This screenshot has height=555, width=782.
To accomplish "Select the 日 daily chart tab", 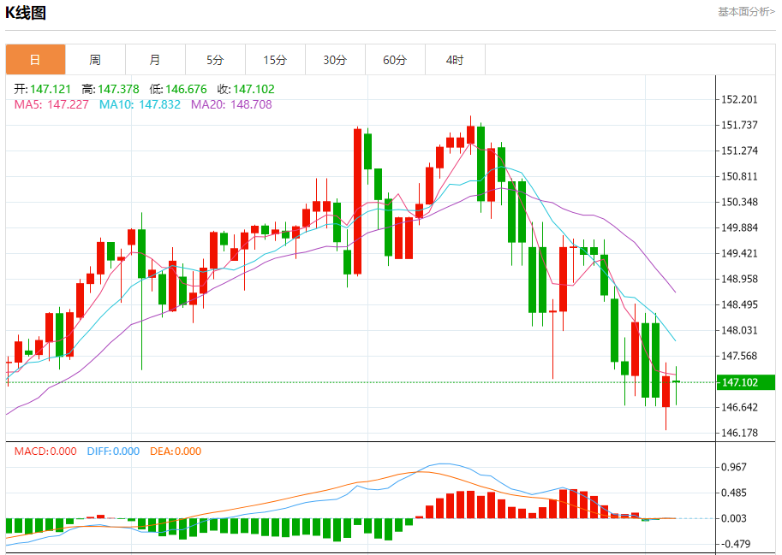I will point(35,60).
